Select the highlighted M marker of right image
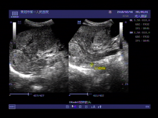The height and width of the screenshot is (118, 158). 79,22
